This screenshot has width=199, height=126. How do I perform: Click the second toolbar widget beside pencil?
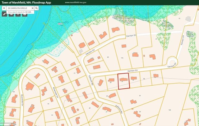11,14
